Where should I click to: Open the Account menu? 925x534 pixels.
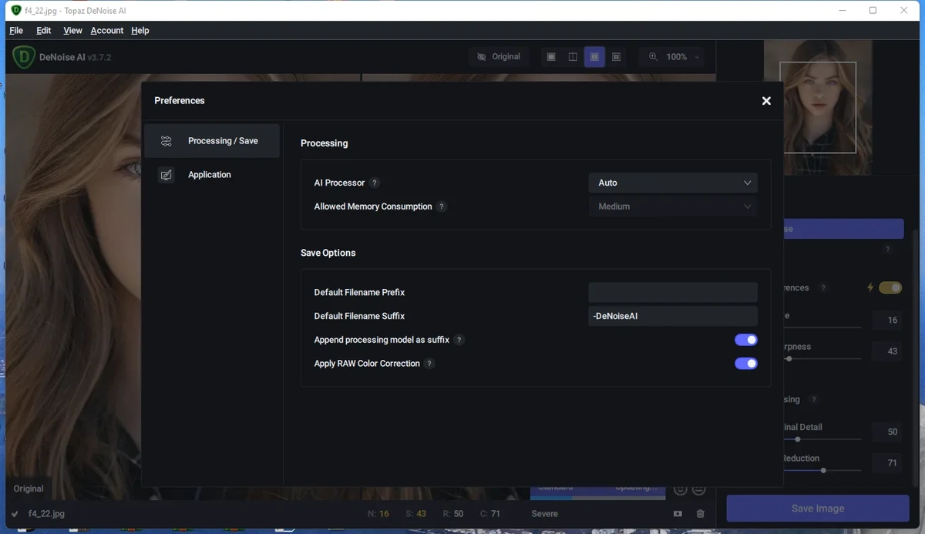pos(107,31)
